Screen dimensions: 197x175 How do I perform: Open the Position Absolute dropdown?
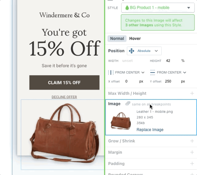[x=144, y=51]
